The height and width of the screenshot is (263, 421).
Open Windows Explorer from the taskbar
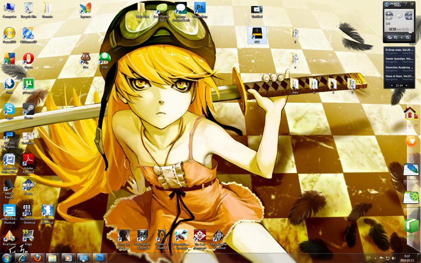(x=53, y=258)
